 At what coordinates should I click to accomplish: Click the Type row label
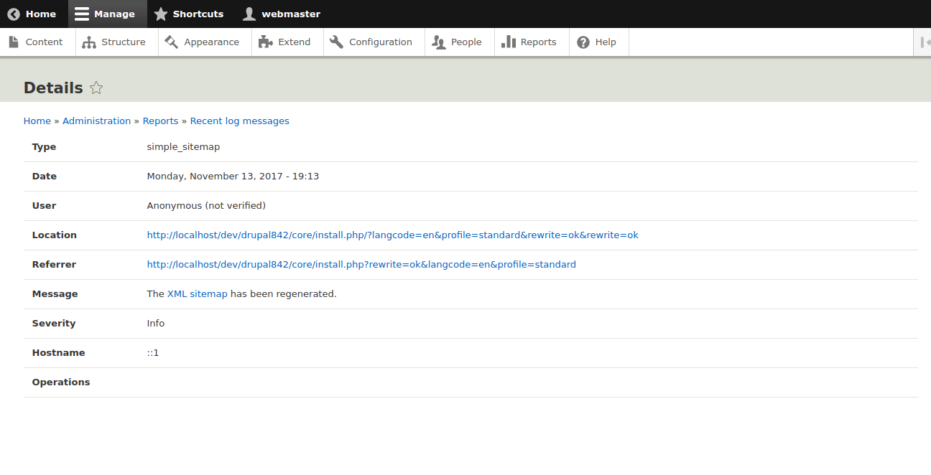click(44, 147)
